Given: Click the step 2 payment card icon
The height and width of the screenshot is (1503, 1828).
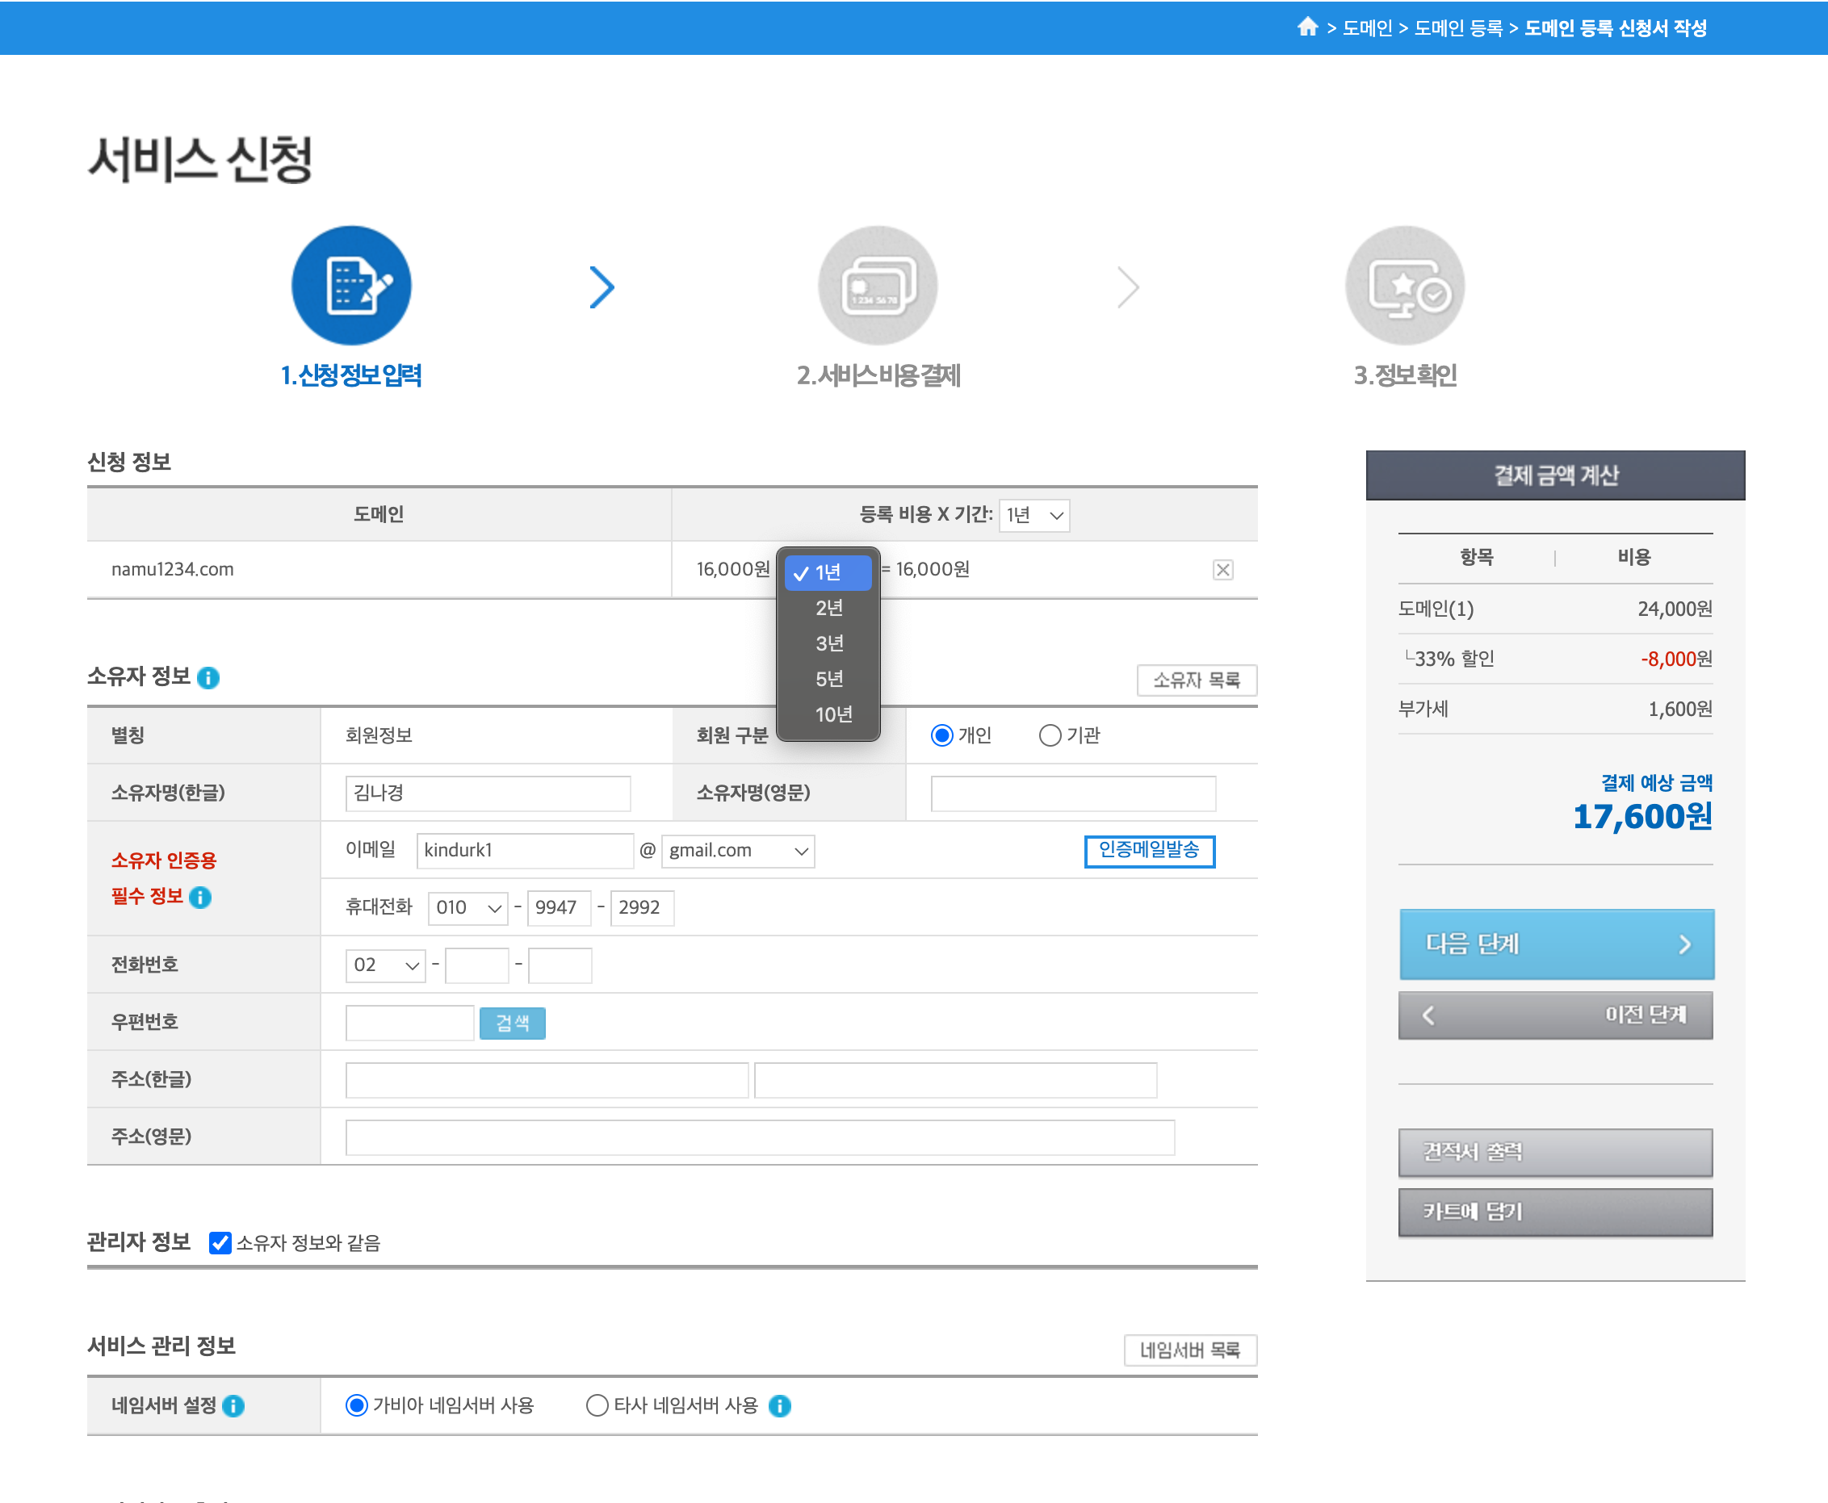Looking at the screenshot, I should (x=877, y=286).
